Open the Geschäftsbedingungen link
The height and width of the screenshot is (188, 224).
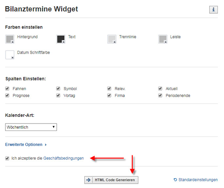coord(63,158)
